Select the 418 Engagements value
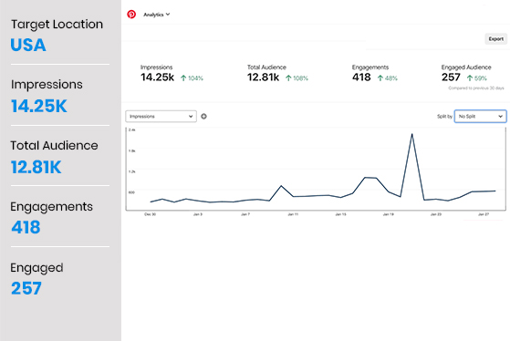 361,77
